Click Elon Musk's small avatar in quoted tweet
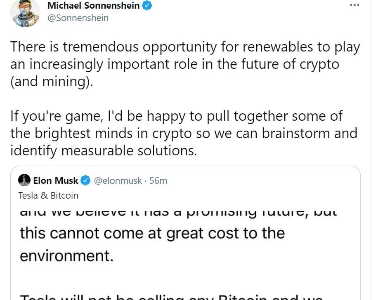This screenshot has width=378, height=300. coord(25,180)
